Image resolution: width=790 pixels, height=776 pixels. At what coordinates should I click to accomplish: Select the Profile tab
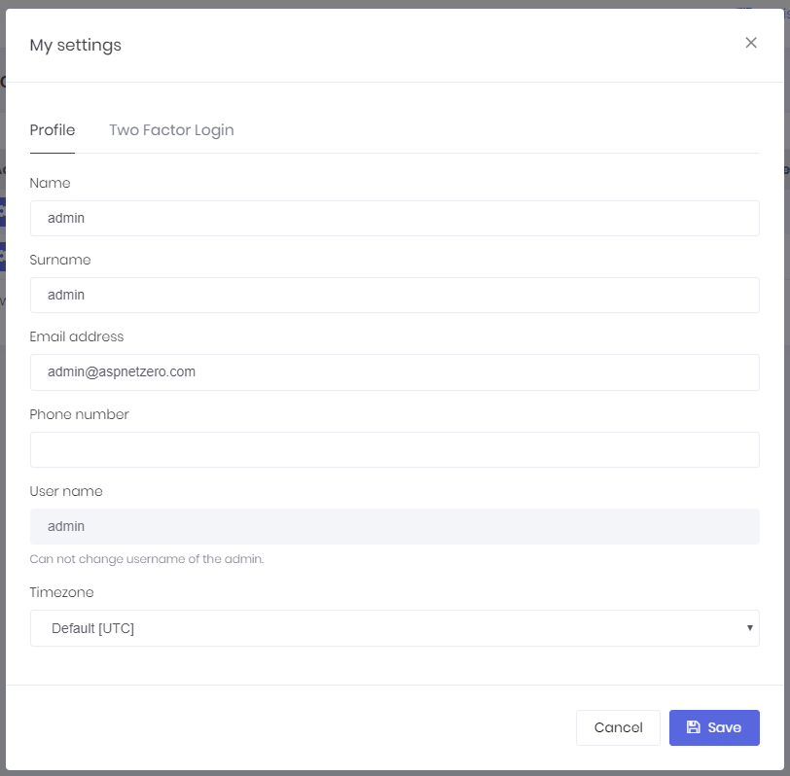[53, 129]
